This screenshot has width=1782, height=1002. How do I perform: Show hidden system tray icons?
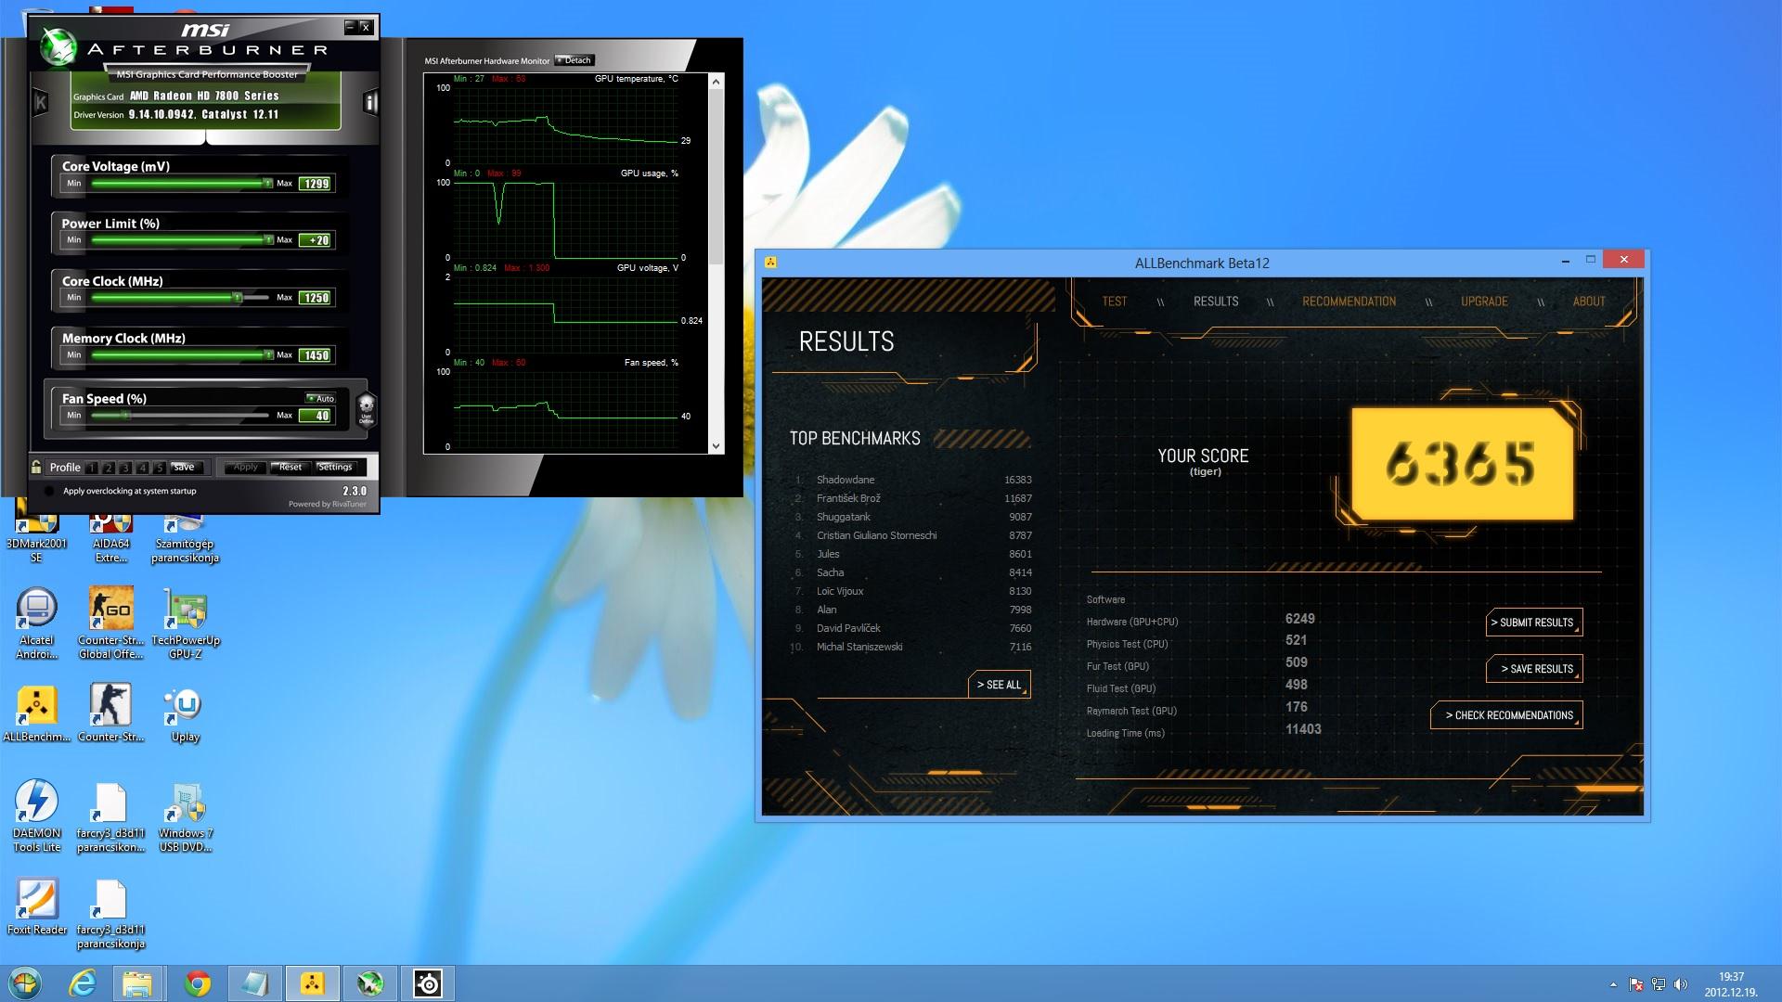(x=1613, y=984)
